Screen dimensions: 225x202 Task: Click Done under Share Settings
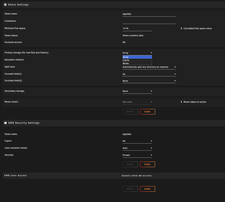click(147, 112)
